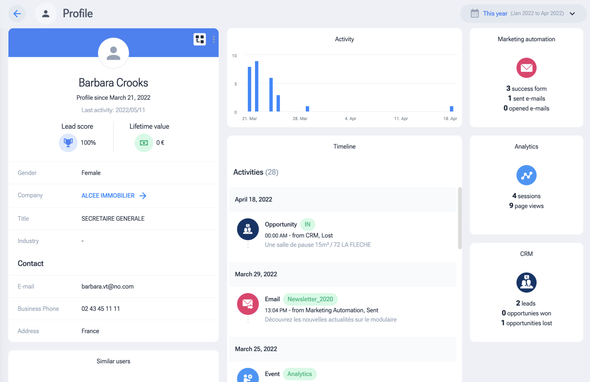
Task: Click the Email activity icon for Newsletter_2020
Action: click(x=248, y=304)
